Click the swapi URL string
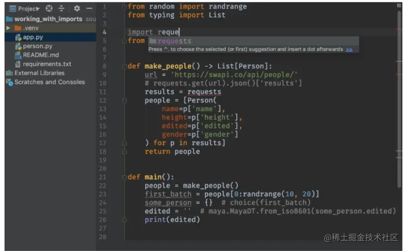 pyautogui.click(x=234, y=75)
